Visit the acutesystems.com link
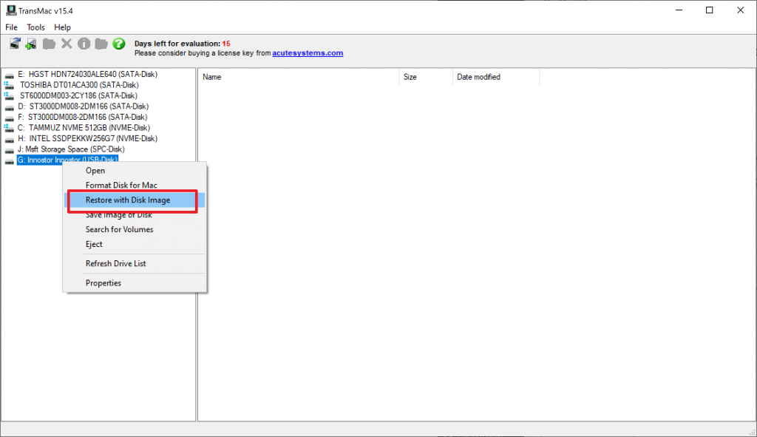Image resolution: width=757 pixels, height=437 pixels. [x=308, y=53]
